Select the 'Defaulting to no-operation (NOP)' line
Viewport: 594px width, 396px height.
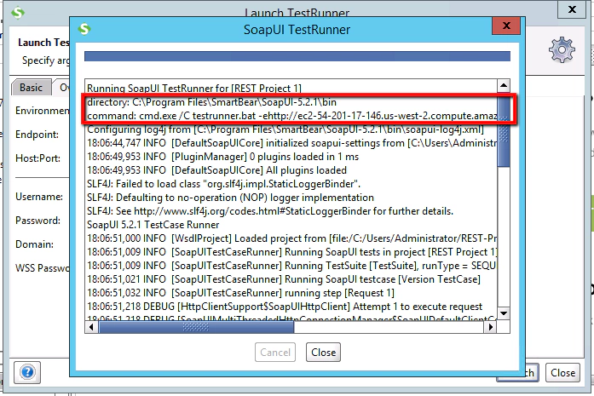(230, 198)
